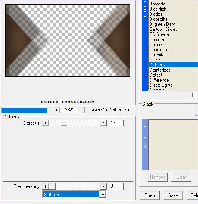The image size is (198, 204).
Task: Focus the Defocus value field showing 13
Action: tap(117, 123)
